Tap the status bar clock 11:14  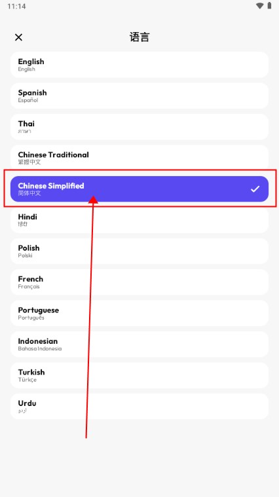coord(16,6)
